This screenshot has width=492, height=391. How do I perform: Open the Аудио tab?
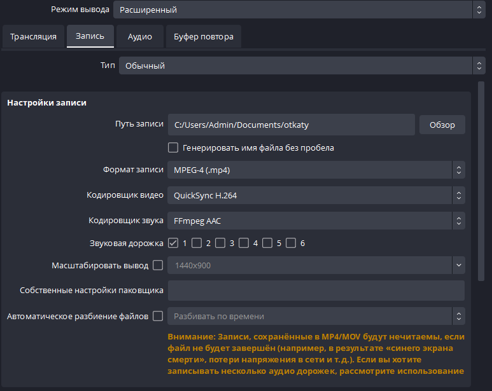click(139, 37)
